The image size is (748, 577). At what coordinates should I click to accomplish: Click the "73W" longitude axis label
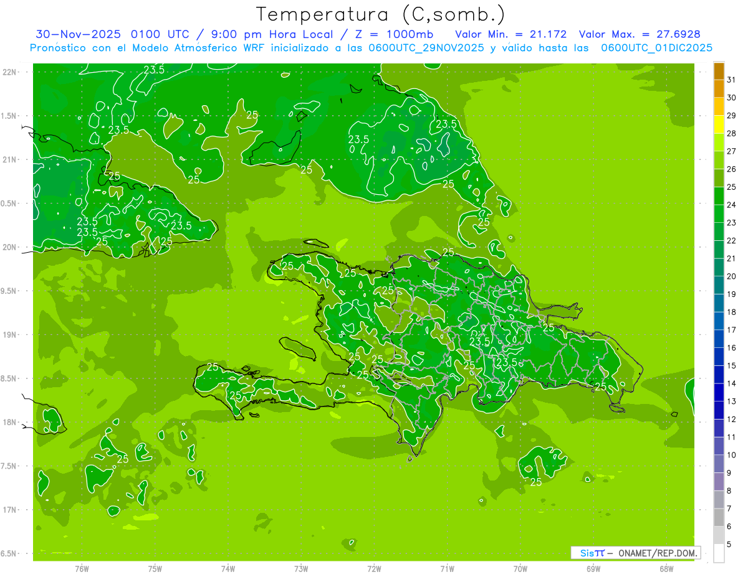coord(301,568)
